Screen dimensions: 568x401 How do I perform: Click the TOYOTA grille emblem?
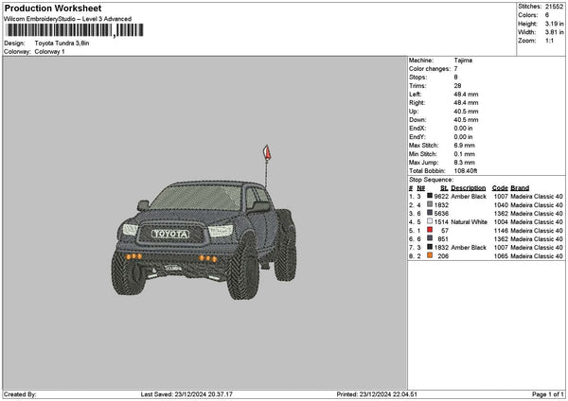click(x=170, y=234)
